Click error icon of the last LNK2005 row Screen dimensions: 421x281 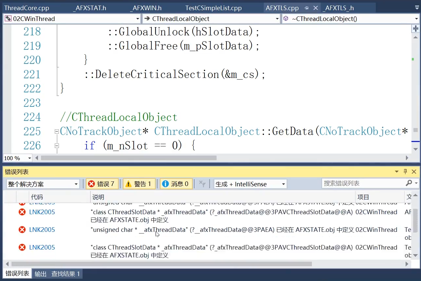pyautogui.click(x=22, y=248)
